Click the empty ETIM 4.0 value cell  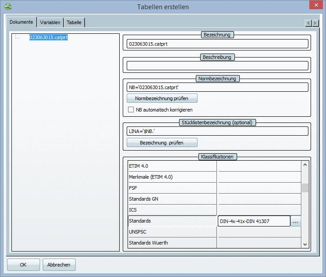259,166
